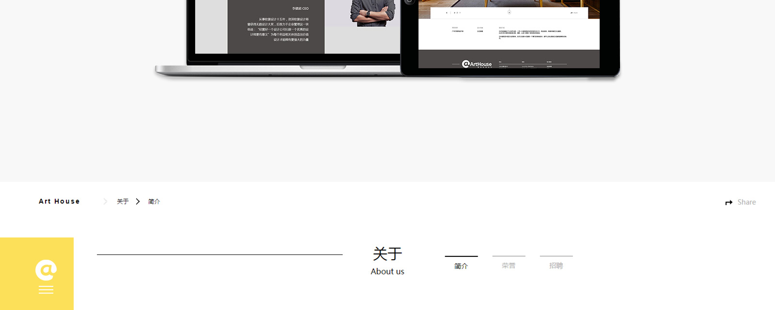
Task: Select the 招聘 tab
Action: pyautogui.click(x=556, y=266)
